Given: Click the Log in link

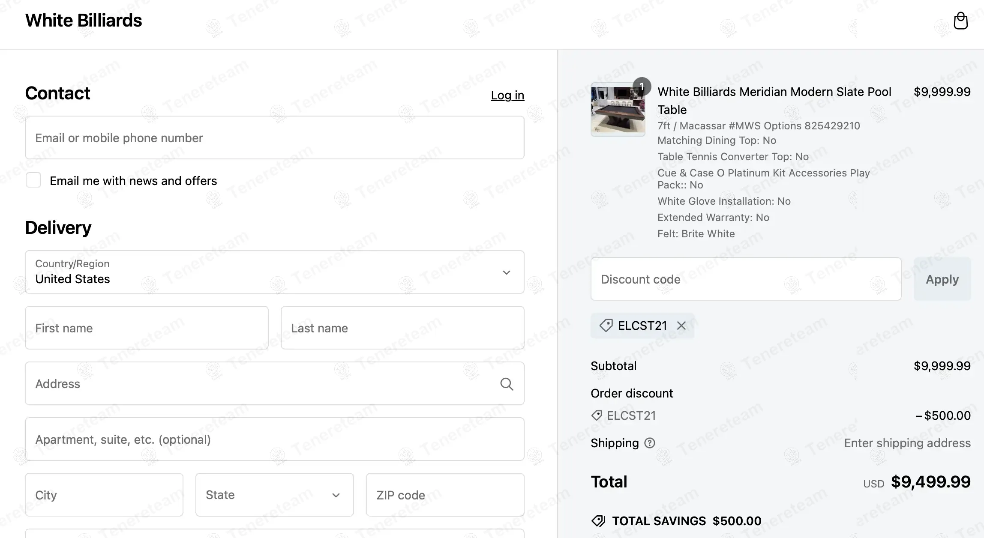Looking at the screenshot, I should pyautogui.click(x=507, y=95).
